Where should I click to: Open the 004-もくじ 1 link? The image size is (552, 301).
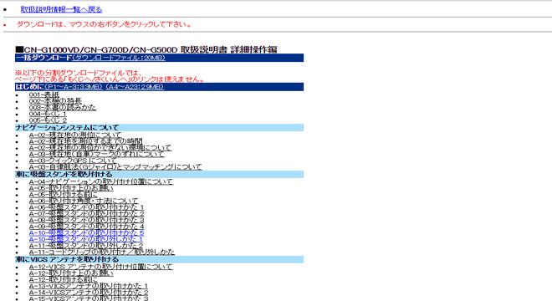point(48,114)
